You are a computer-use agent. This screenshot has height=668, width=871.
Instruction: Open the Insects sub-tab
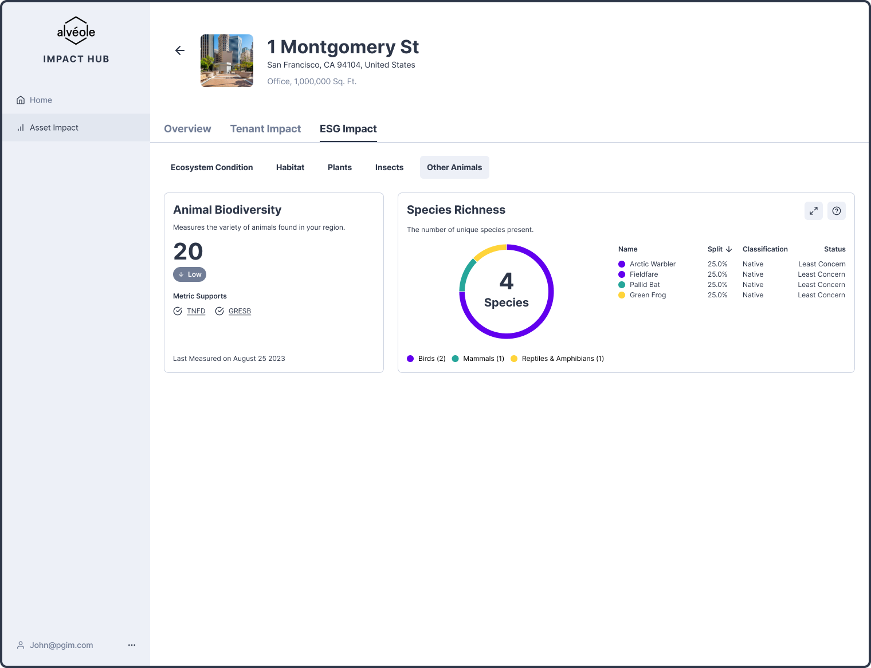389,167
